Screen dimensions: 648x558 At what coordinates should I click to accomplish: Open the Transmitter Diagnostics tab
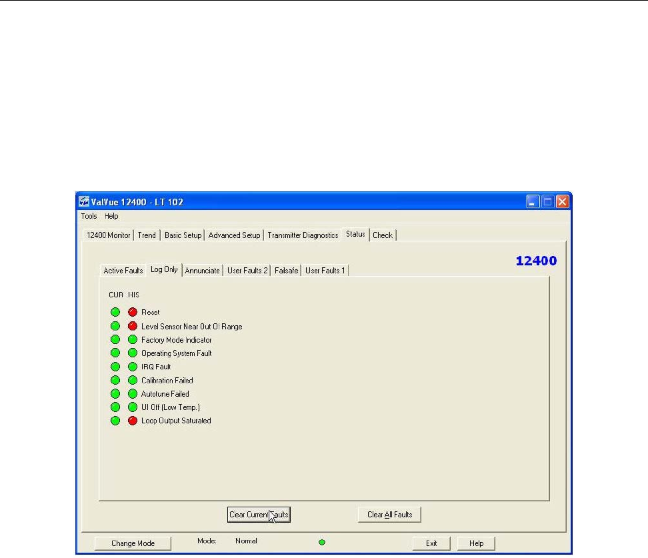pyautogui.click(x=303, y=235)
